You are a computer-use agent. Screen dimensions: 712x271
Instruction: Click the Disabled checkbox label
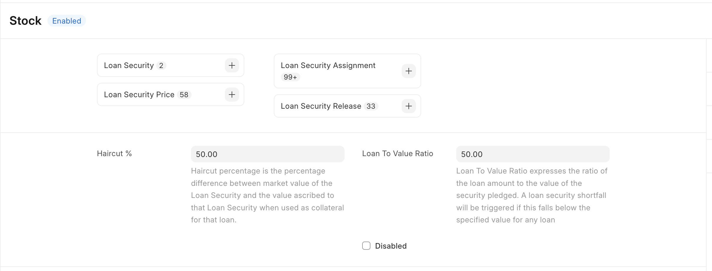391,246
